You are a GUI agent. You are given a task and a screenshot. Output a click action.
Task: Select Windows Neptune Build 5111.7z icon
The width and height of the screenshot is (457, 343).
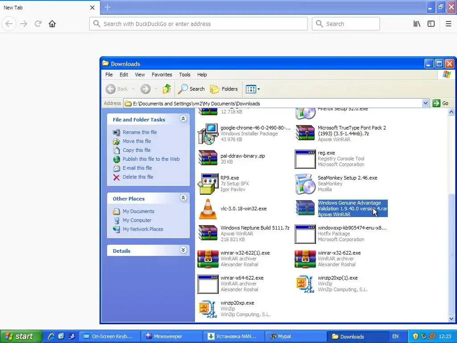pyautogui.click(x=208, y=233)
